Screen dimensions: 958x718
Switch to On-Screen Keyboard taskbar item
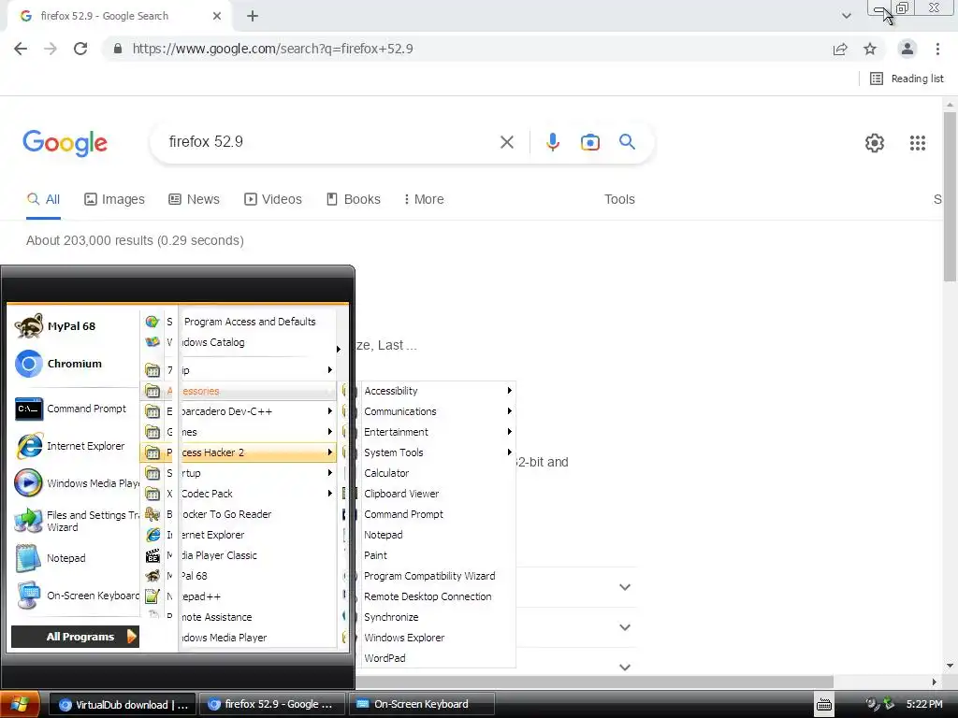click(421, 705)
